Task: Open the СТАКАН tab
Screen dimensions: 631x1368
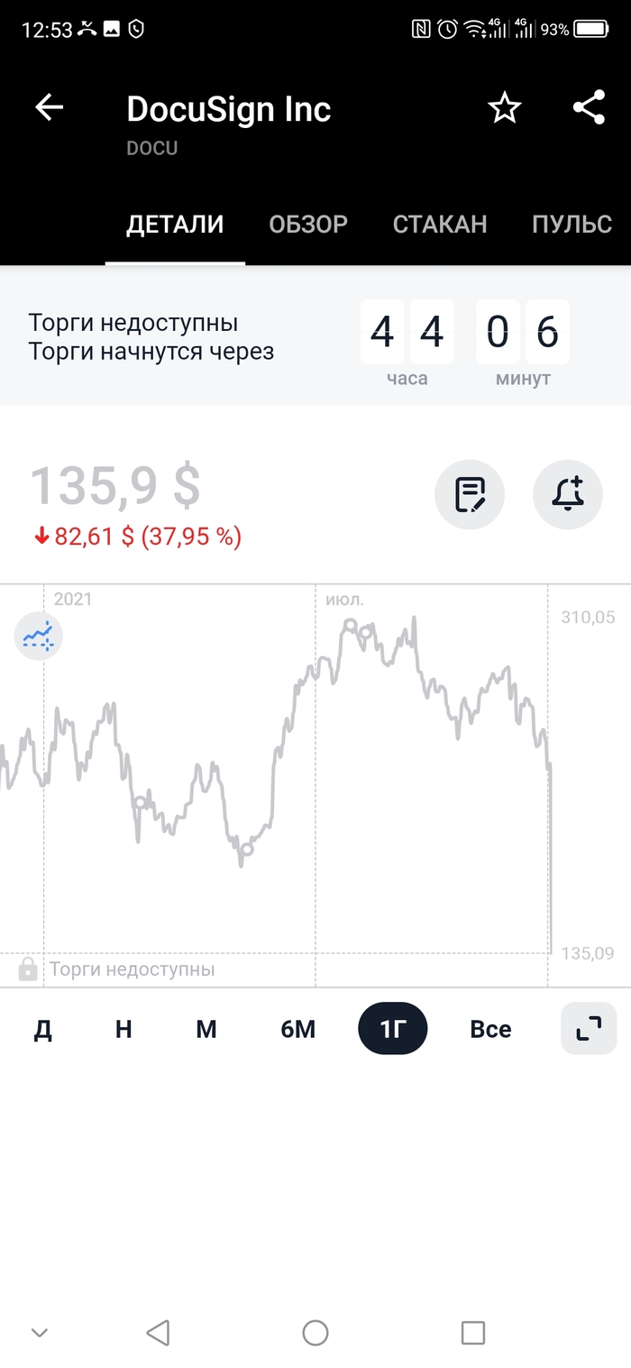Action: pos(440,225)
